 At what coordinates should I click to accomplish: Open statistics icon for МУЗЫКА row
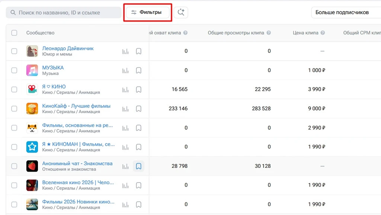click(x=125, y=70)
